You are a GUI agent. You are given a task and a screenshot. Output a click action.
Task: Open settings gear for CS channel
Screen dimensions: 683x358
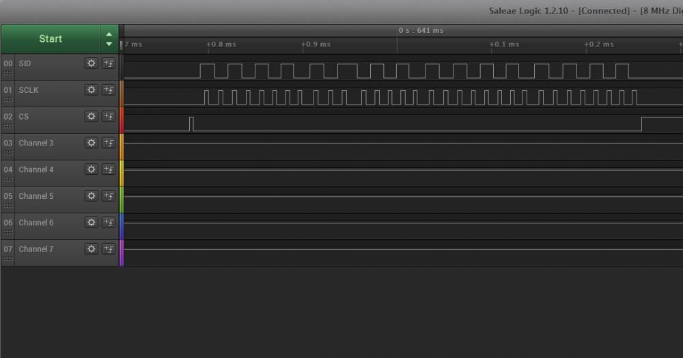[x=91, y=116]
